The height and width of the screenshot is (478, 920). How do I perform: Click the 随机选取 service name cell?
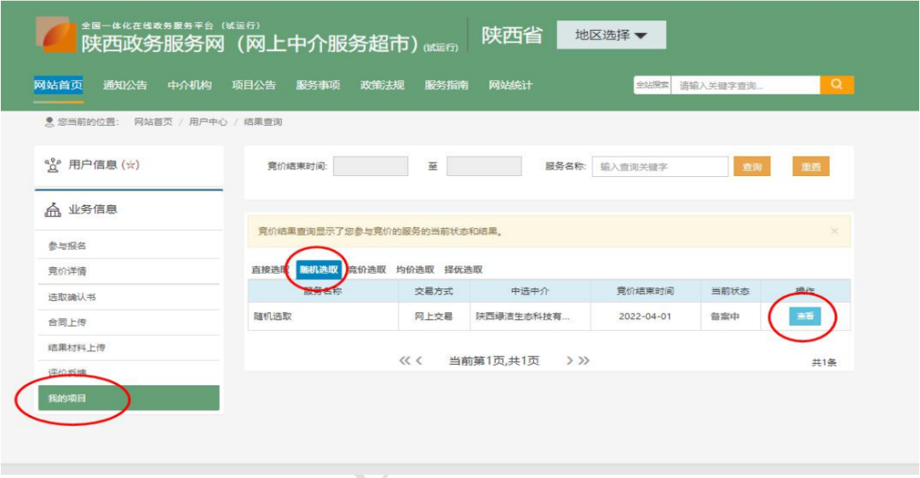coord(324,316)
